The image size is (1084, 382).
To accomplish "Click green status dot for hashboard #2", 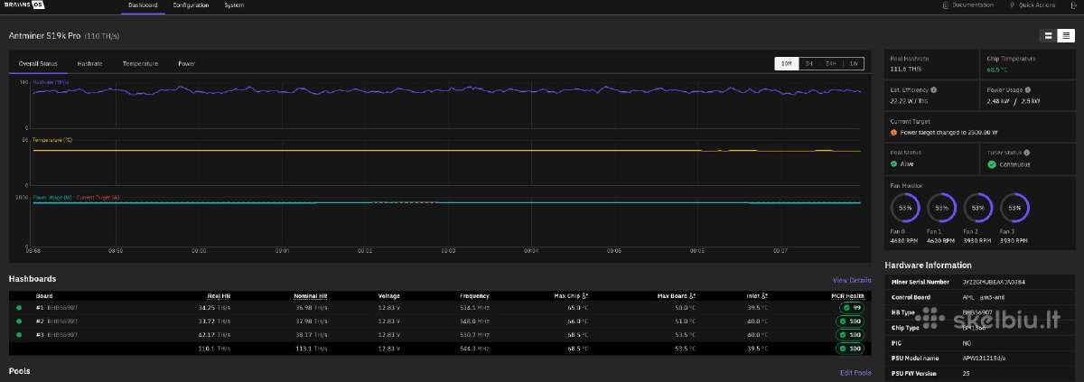I will tap(19, 321).
